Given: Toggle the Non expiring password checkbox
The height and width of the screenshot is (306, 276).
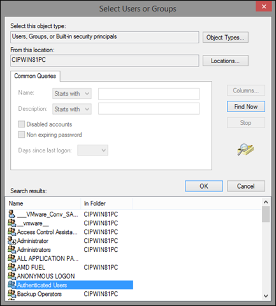Looking at the screenshot, I should coord(22,135).
